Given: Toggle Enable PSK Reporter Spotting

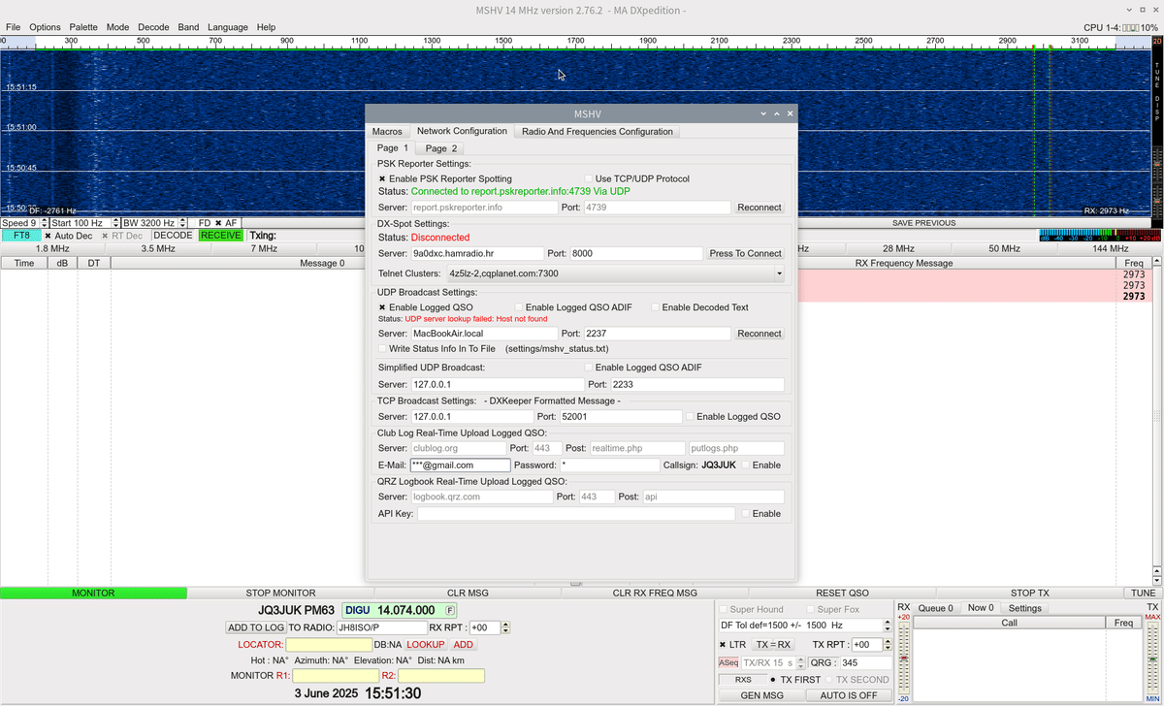Looking at the screenshot, I should [x=381, y=178].
